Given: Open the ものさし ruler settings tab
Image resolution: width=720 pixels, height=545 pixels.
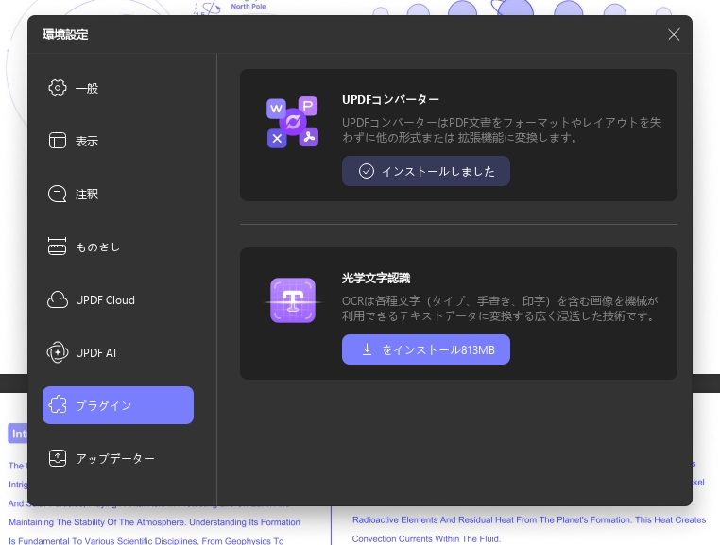Looking at the screenshot, I should pyautogui.click(x=118, y=247).
